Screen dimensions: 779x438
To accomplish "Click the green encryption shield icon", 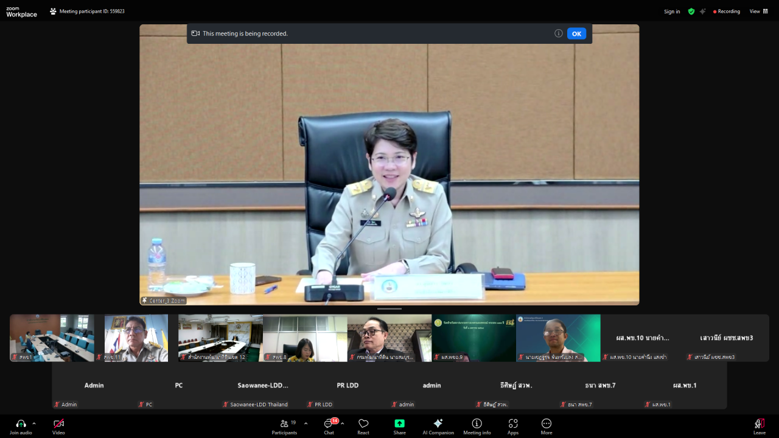I will click(x=691, y=11).
